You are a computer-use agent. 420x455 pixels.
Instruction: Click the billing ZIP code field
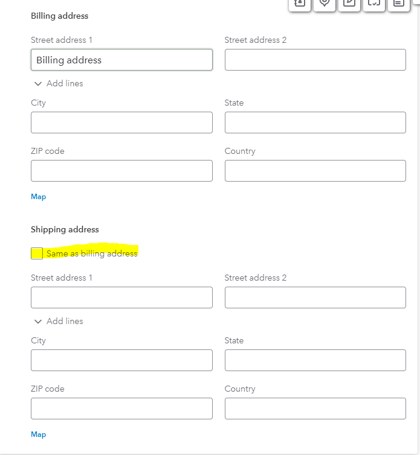click(x=122, y=171)
